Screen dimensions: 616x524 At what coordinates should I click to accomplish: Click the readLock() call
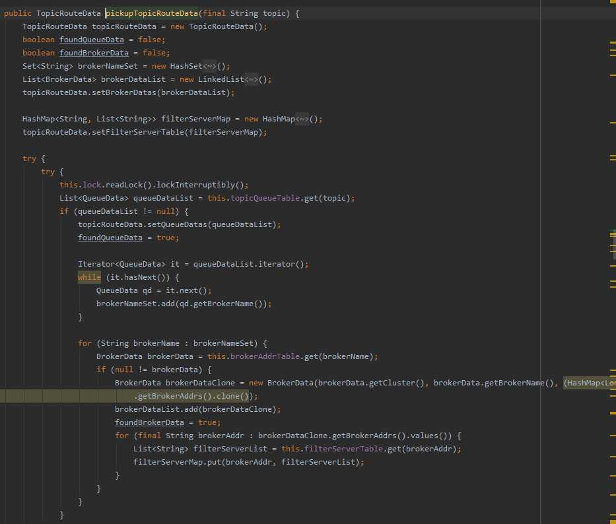click(x=129, y=185)
